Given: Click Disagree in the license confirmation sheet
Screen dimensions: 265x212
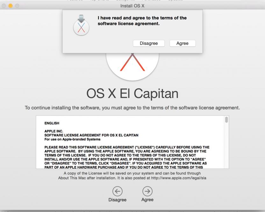Looking at the screenshot, I should [149, 43].
